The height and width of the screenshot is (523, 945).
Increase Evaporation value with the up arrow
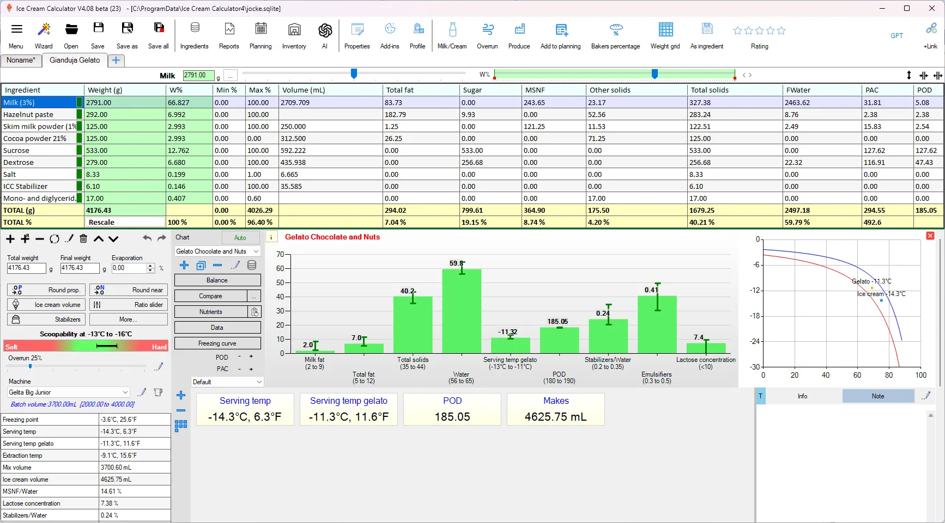[x=150, y=266]
